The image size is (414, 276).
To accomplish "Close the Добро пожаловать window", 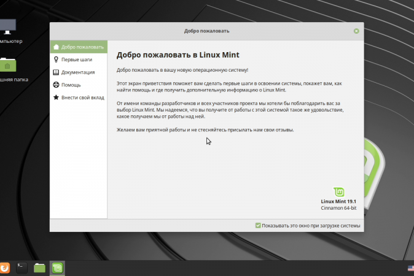I will point(356,31).
